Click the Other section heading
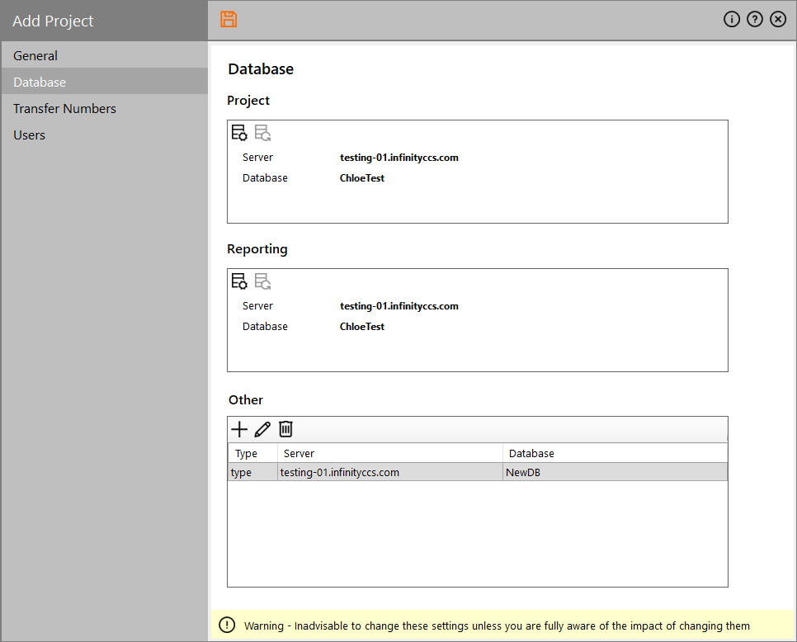 pos(246,400)
